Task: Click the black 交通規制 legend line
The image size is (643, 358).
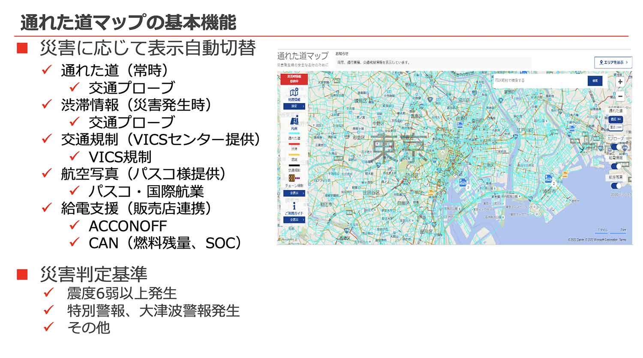Action: pos(294,166)
